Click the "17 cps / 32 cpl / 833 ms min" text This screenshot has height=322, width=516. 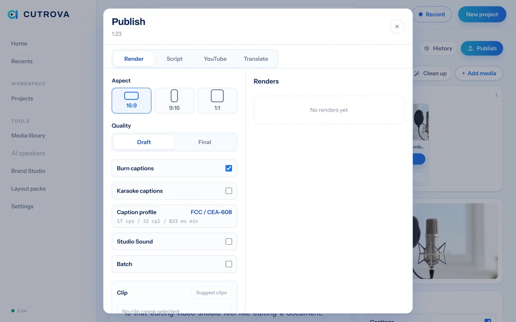[158, 221]
